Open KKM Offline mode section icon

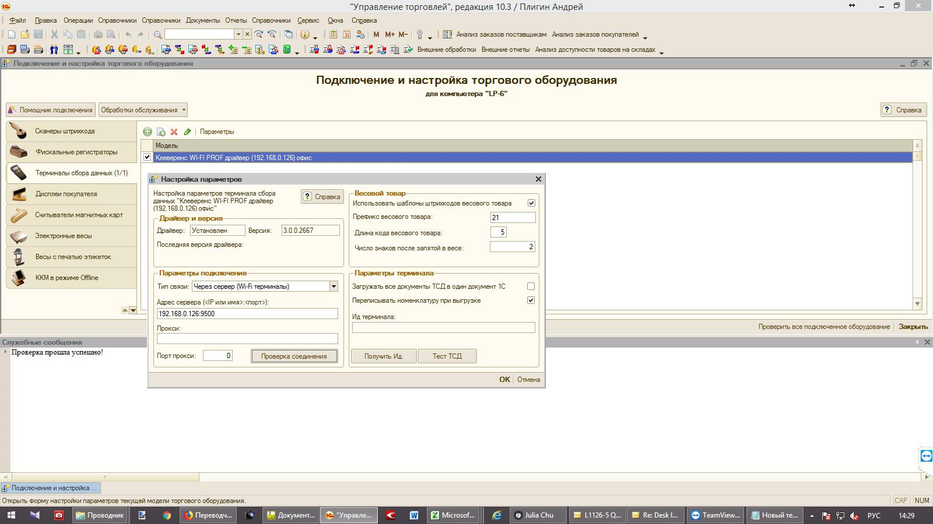click(x=18, y=278)
